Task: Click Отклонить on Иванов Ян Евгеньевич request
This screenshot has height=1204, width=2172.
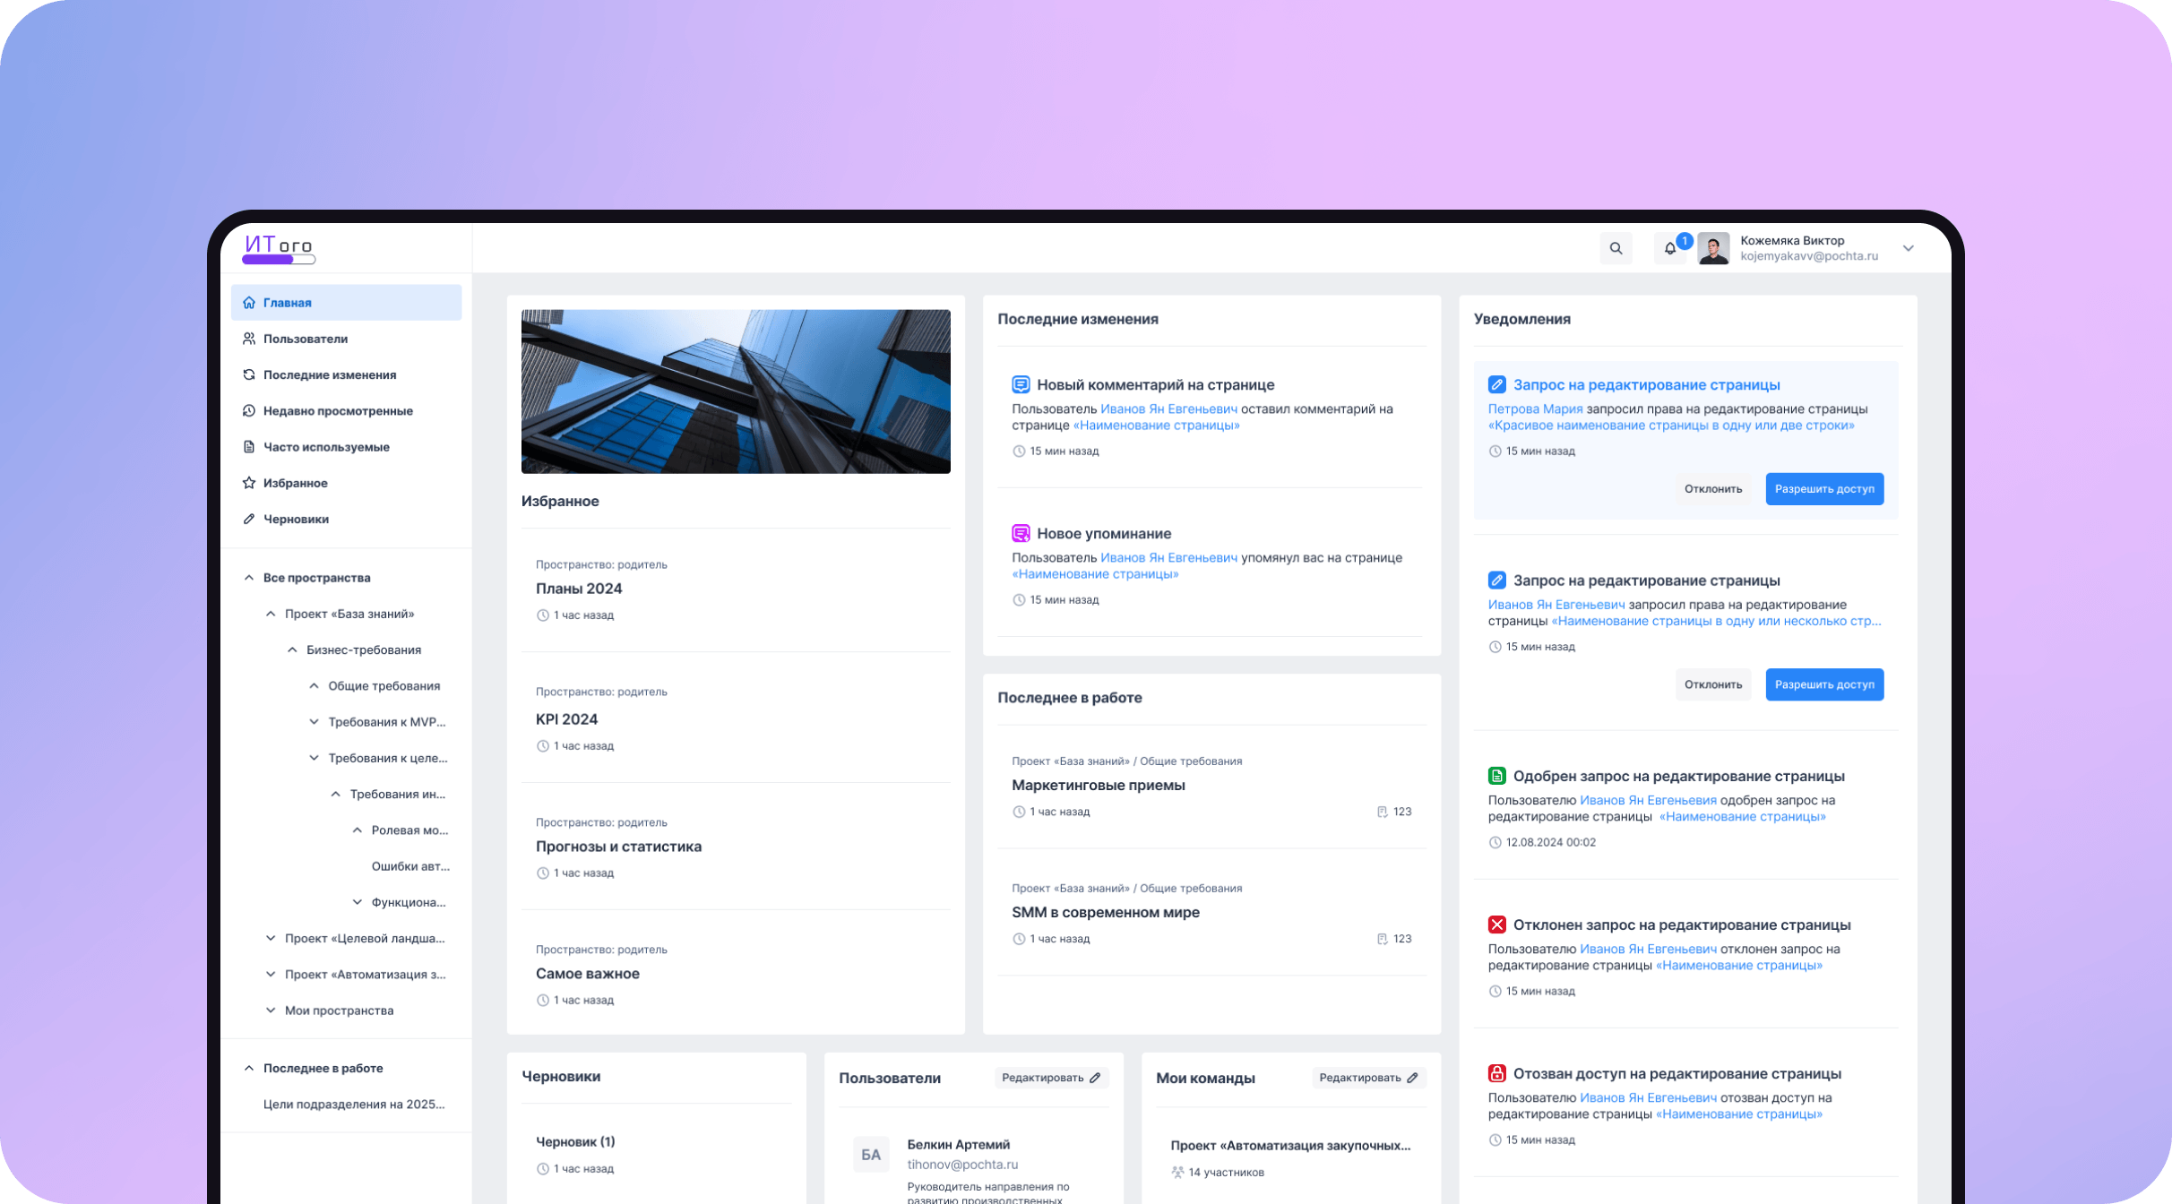Action: 1712,684
